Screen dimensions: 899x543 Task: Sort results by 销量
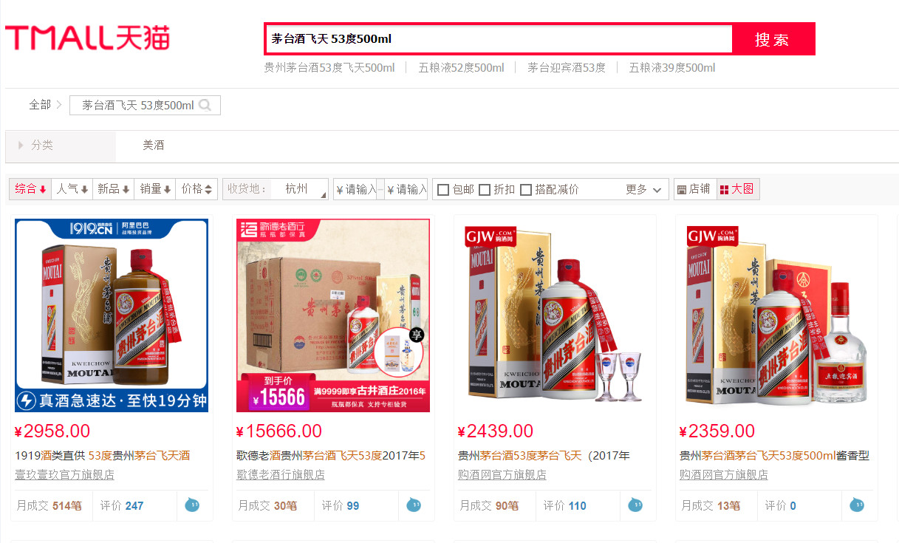[155, 189]
